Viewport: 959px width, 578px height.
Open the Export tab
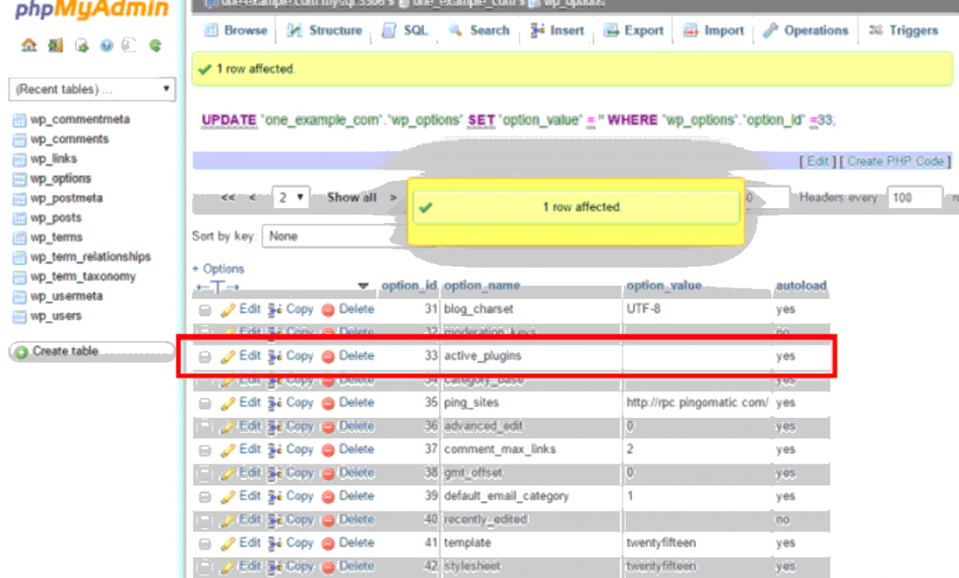click(635, 31)
